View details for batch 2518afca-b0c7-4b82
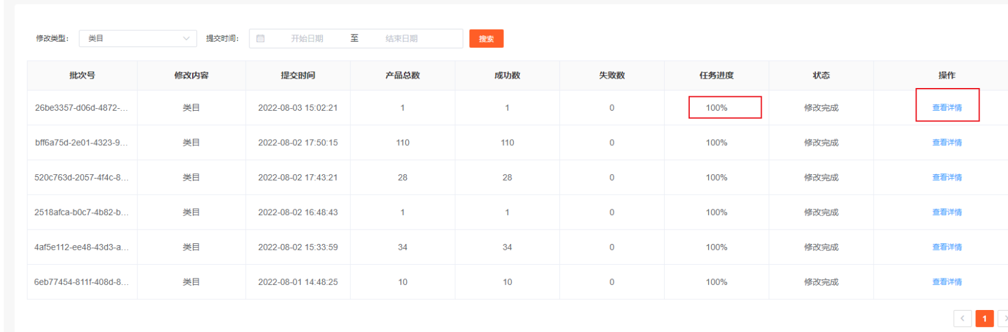 947,213
